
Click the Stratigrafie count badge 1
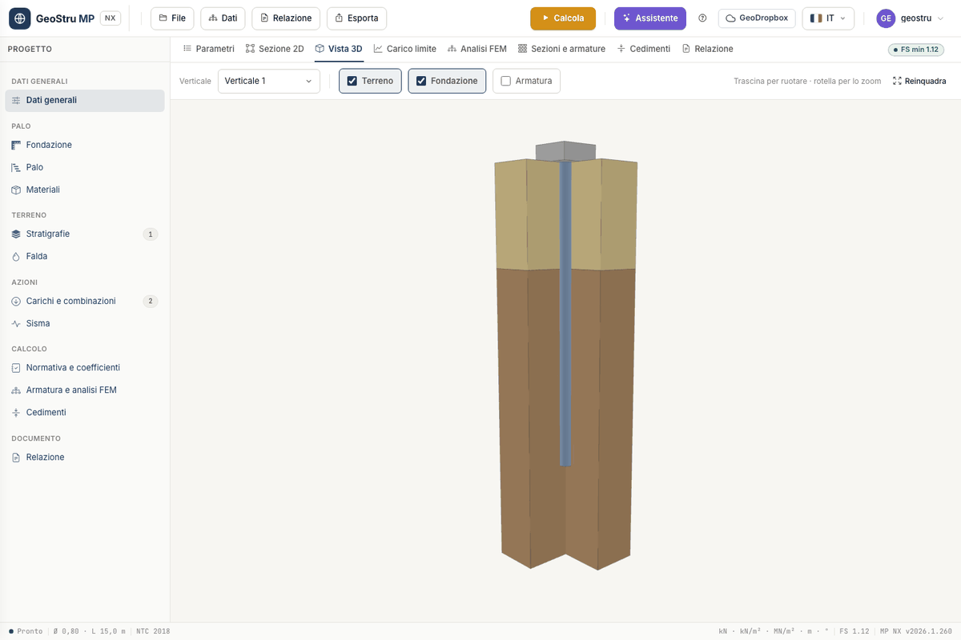point(151,234)
